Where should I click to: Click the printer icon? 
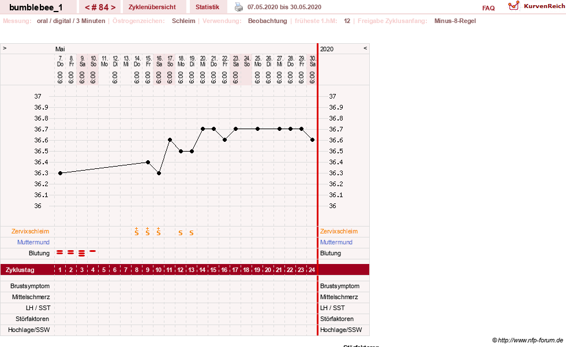[x=239, y=7]
